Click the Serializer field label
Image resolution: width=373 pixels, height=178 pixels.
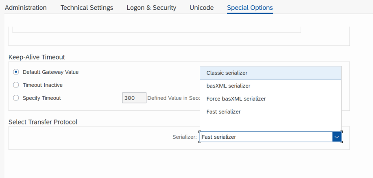[185, 137]
